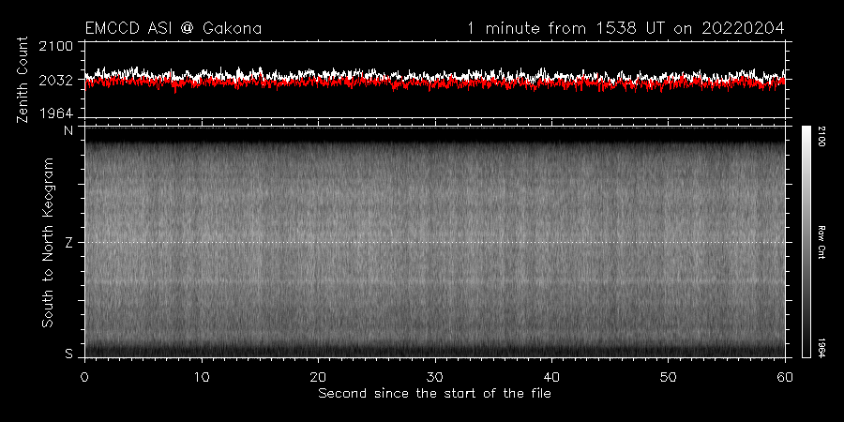The width and height of the screenshot is (844, 422).
Task: Click the 'South to North Keogram' axis label
Action: (x=48, y=242)
